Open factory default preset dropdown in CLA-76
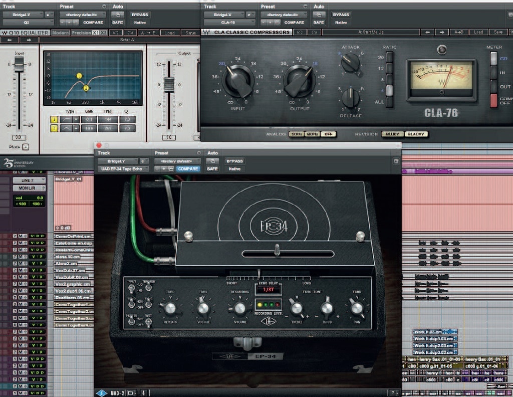Viewport: 513px width, 397px height. pos(284,15)
